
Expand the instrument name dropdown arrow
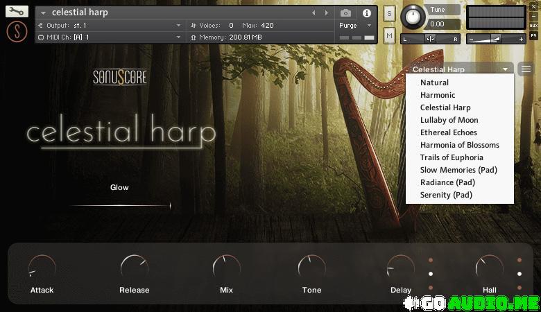(x=43, y=13)
